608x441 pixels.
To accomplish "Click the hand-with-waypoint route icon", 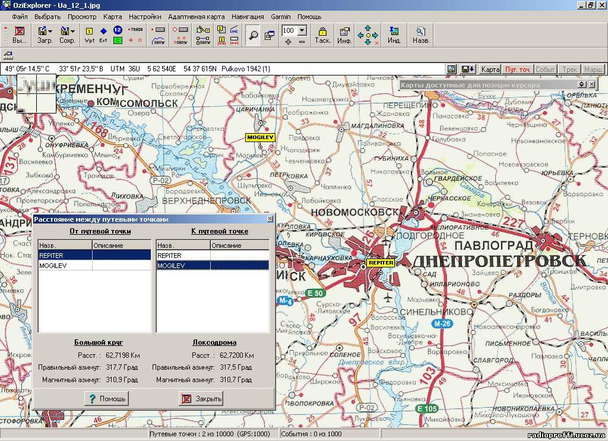I will [203, 30].
